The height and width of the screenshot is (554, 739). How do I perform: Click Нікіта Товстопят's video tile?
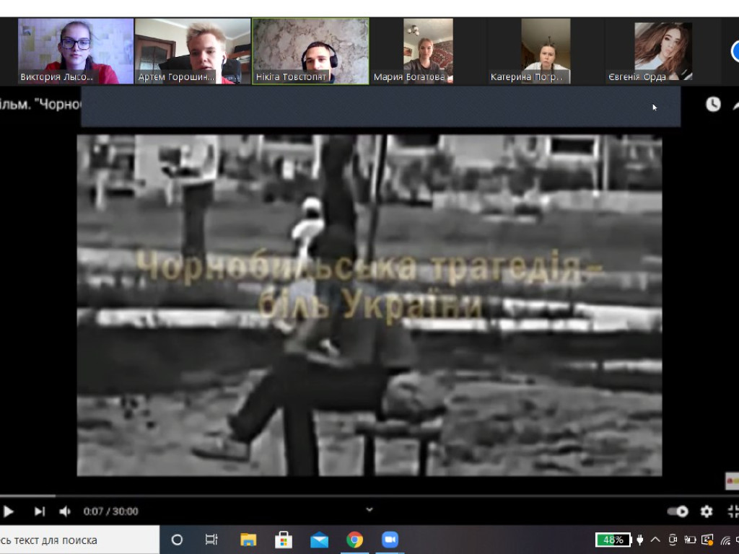tap(310, 51)
